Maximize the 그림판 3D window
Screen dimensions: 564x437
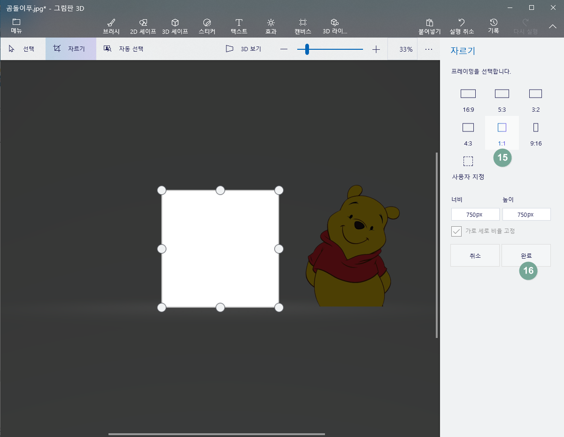(x=532, y=8)
